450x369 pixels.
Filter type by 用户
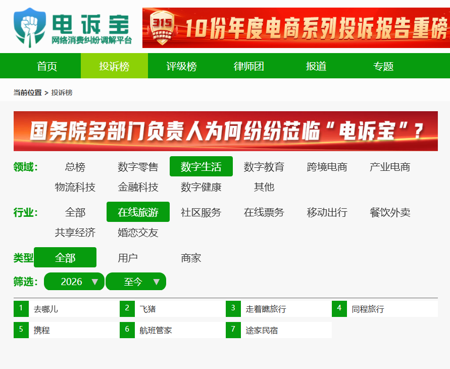click(128, 258)
